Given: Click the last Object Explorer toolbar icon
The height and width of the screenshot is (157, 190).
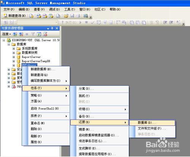Looking at the screenshot, I should 45,34.
